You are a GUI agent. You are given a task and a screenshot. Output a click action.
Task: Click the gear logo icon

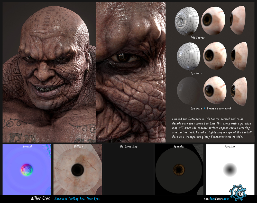pos(238,193)
